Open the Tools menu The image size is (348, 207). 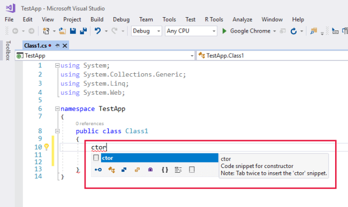tap(169, 19)
